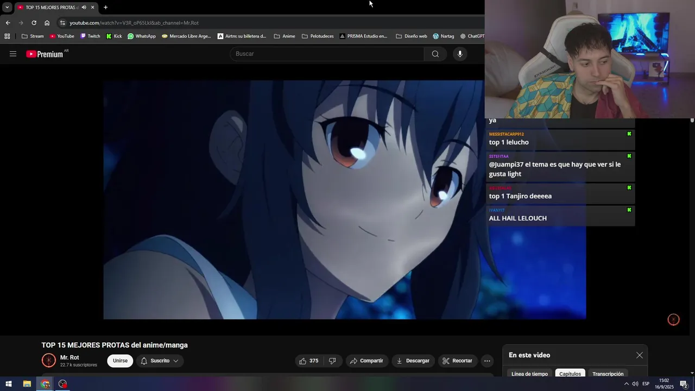Select the Capítulos tab

click(570, 374)
